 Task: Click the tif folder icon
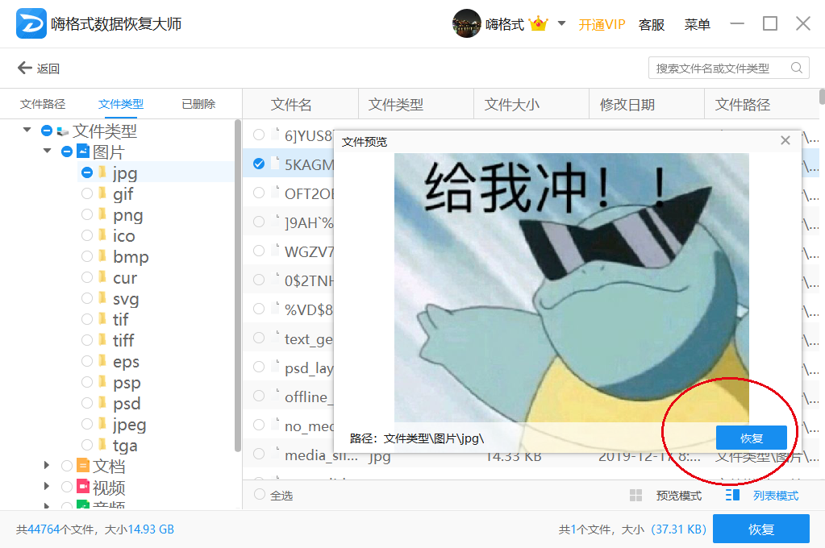102,318
